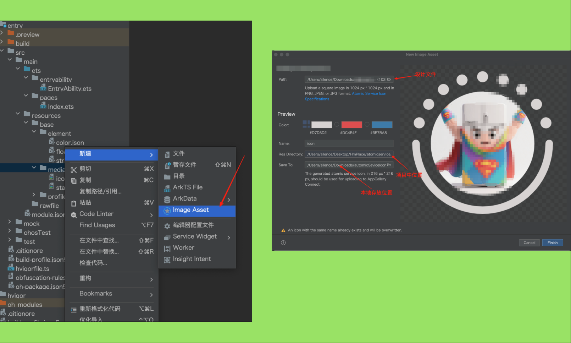Click the ArkTS File icon in submenu
This screenshot has height=343, width=571.
click(167, 188)
